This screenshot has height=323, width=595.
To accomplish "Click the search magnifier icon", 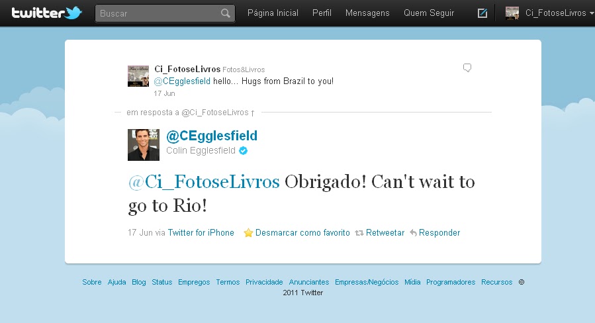I will click(226, 13).
